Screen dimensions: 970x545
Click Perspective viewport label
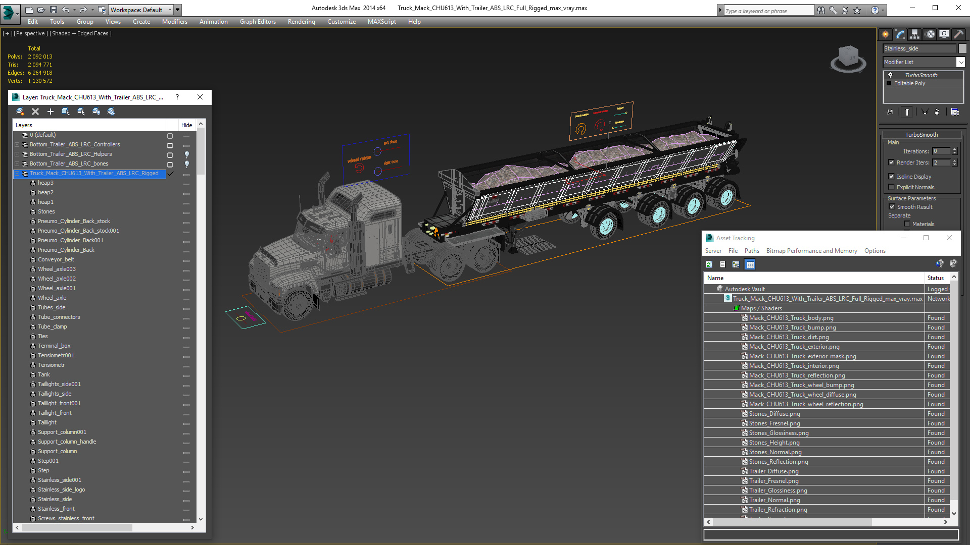click(31, 33)
